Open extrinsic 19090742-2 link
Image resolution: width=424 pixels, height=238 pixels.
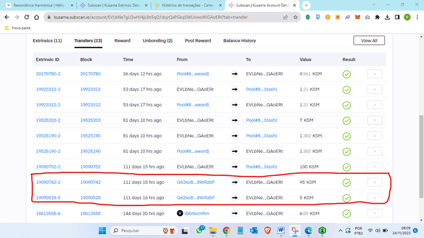(x=48, y=182)
